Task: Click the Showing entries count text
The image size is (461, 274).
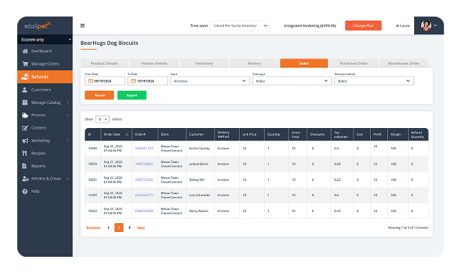Action: (x=408, y=228)
